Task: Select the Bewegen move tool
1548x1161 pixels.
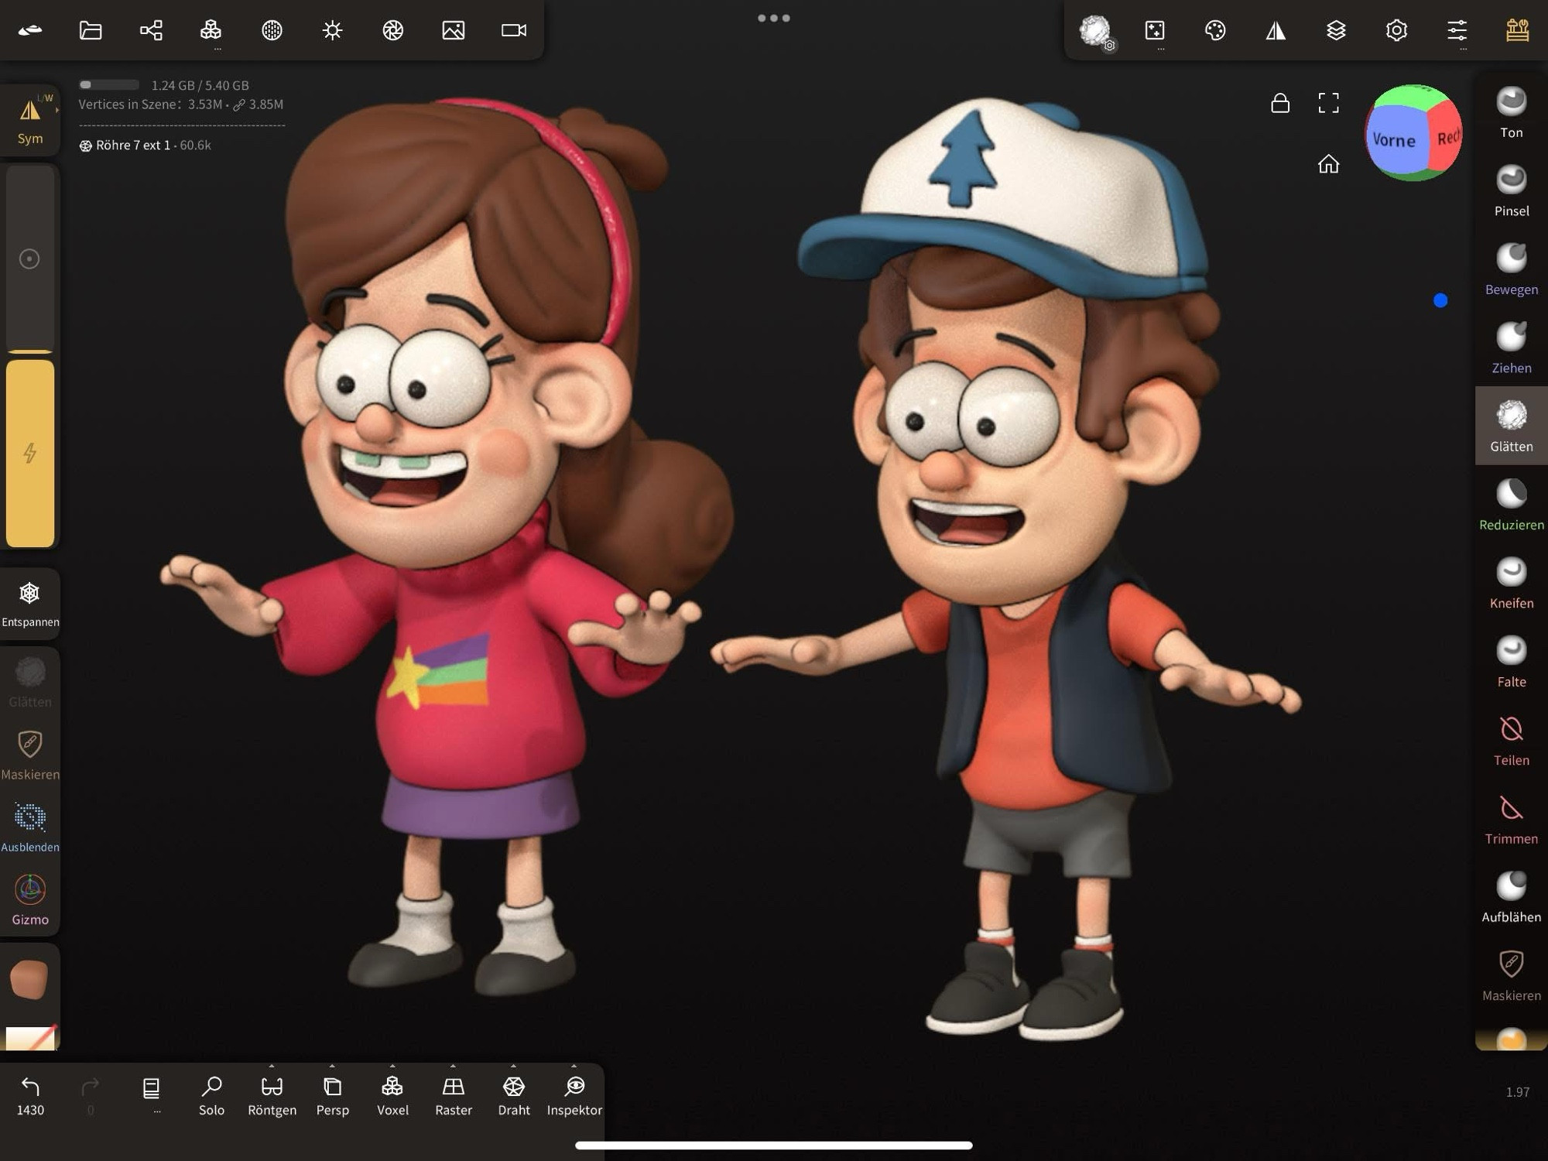Action: 1512,269
